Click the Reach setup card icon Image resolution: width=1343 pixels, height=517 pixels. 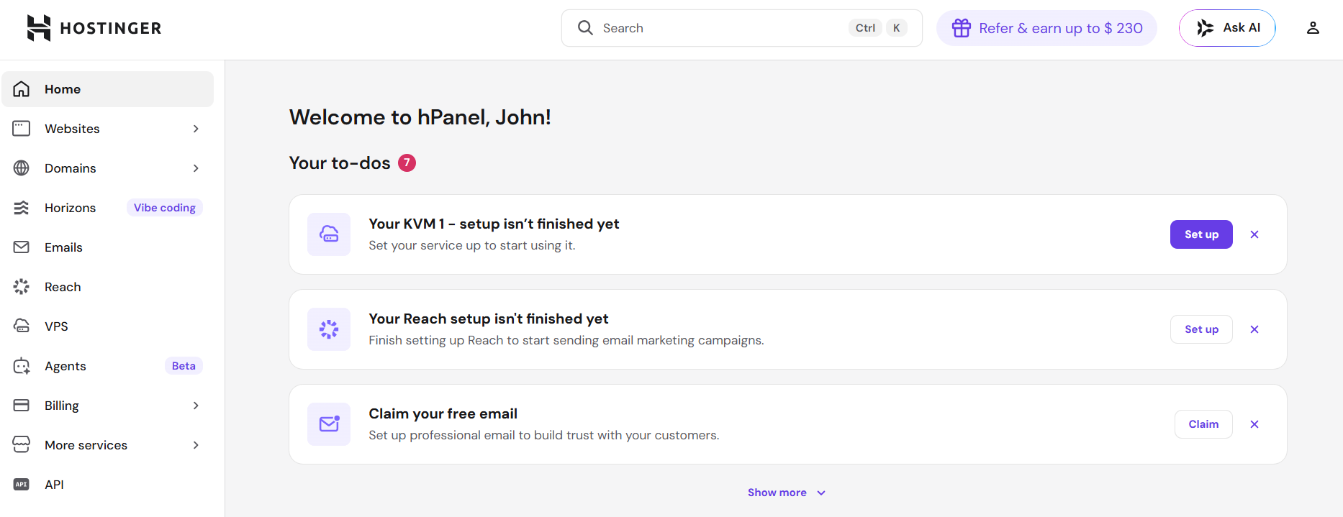tap(329, 329)
